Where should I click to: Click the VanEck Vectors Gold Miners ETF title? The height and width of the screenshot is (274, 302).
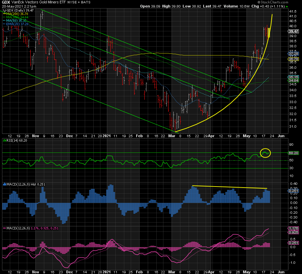[39, 2]
